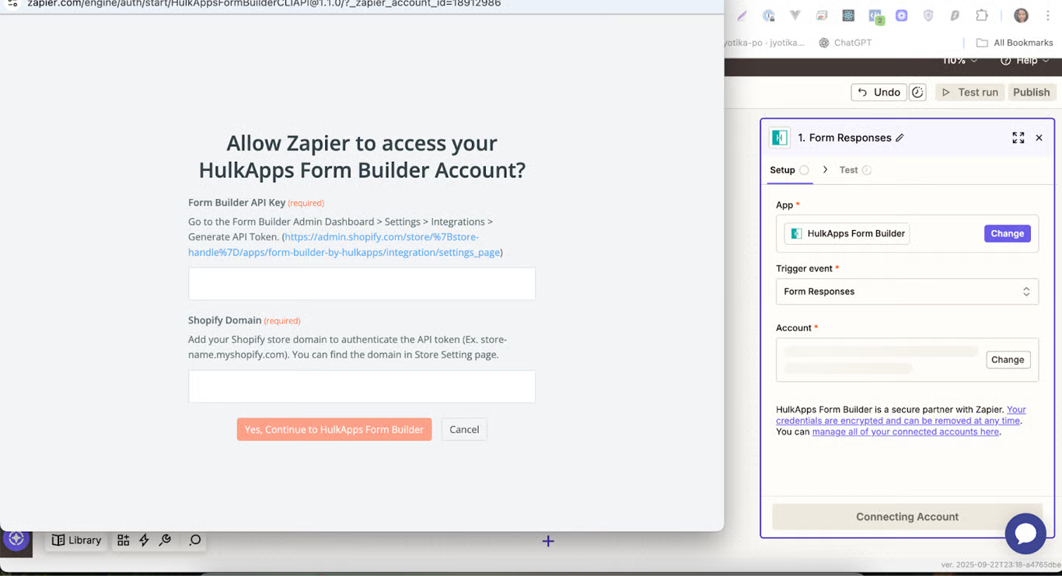Click the gray leaf-shaped extension icon

pyautogui.click(x=955, y=16)
